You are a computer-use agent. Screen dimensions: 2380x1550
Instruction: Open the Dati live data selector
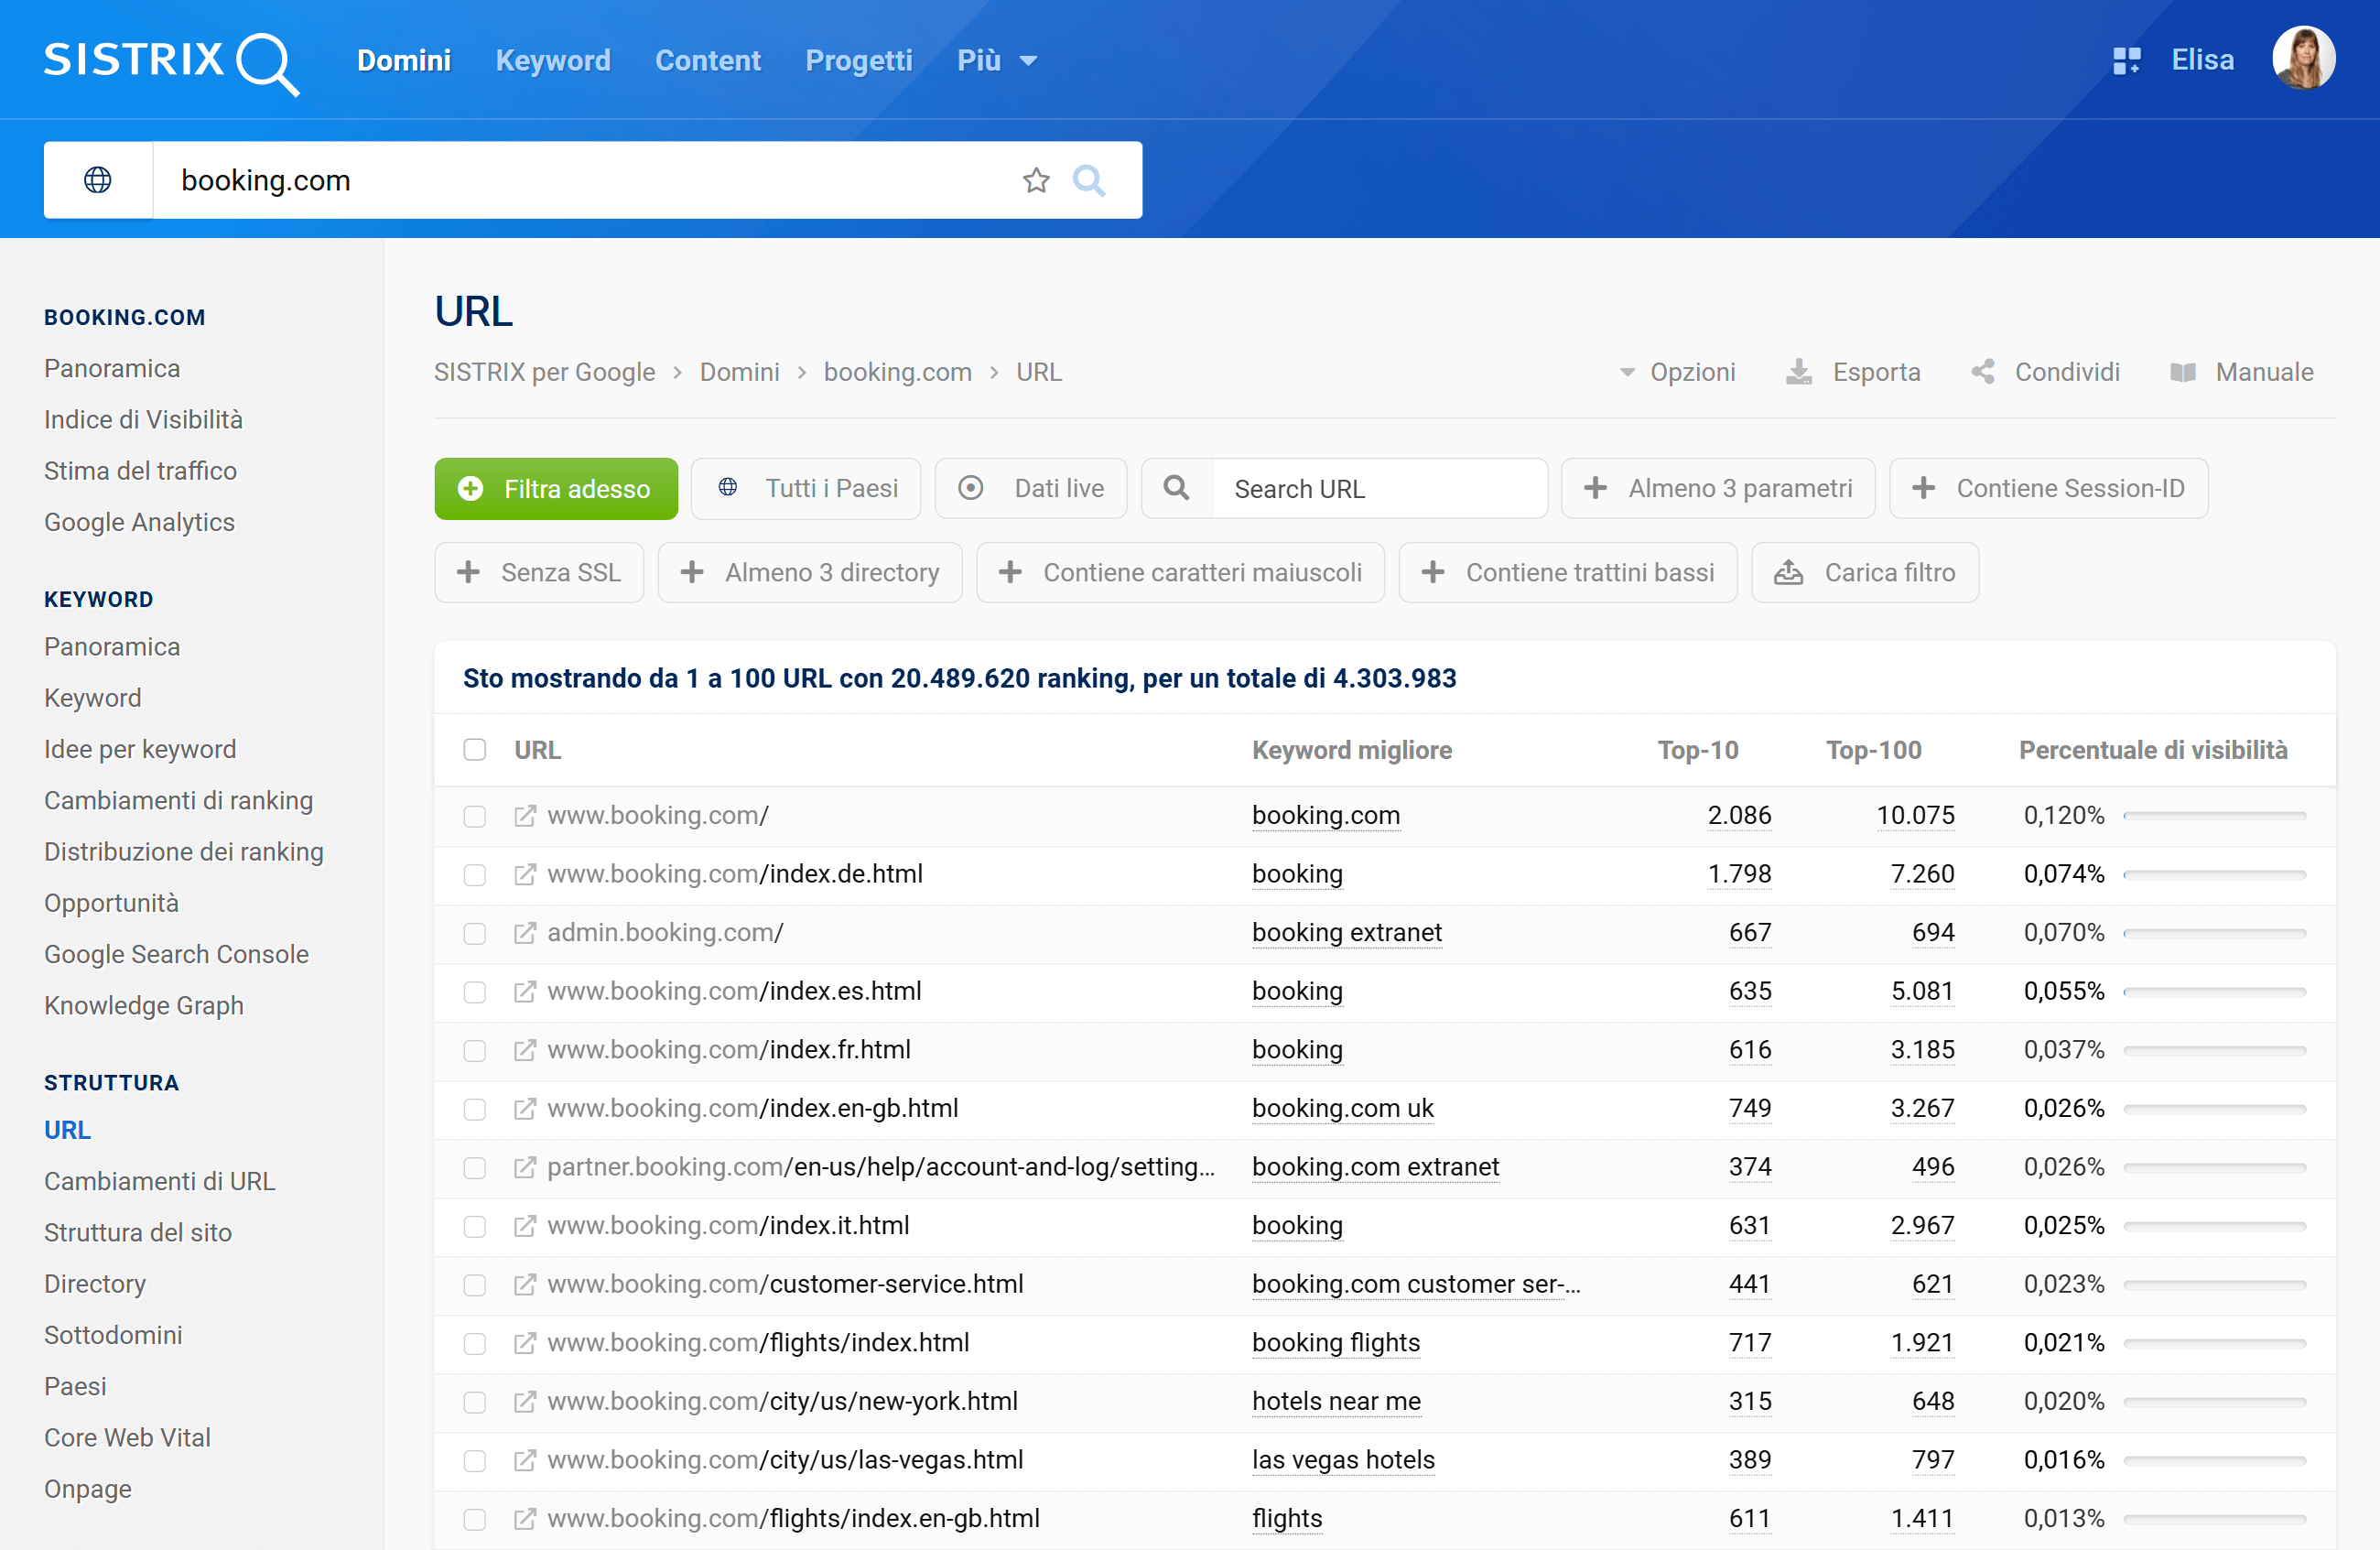tap(1031, 488)
